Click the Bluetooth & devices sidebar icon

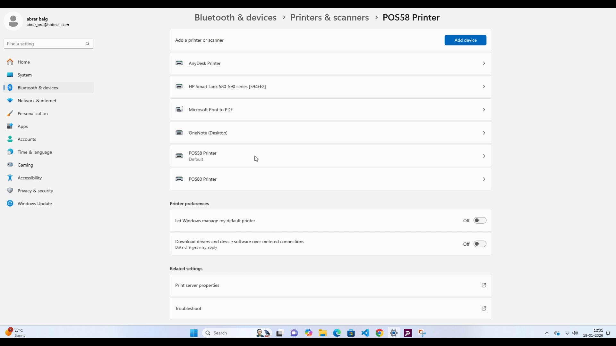tap(10, 88)
